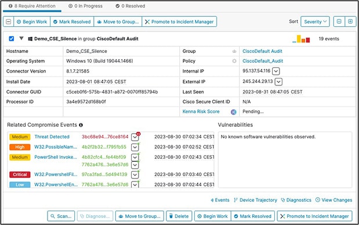Click Connector Version 8.1.7.21585
Image resolution: width=359 pixels, height=225 pixels.
click(x=78, y=71)
